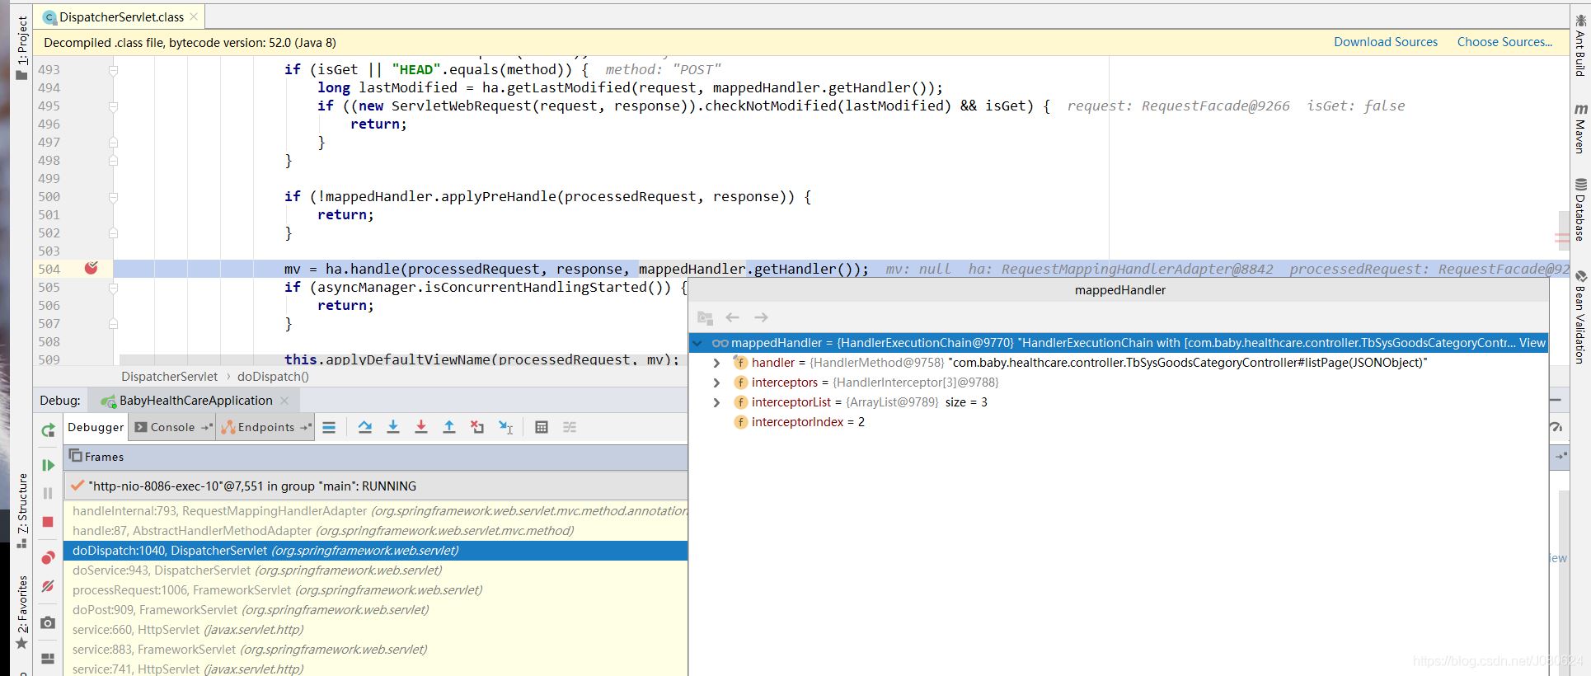Stop the debug session with red square
Image resolution: width=1591 pixels, height=676 pixels.
click(x=48, y=522)
